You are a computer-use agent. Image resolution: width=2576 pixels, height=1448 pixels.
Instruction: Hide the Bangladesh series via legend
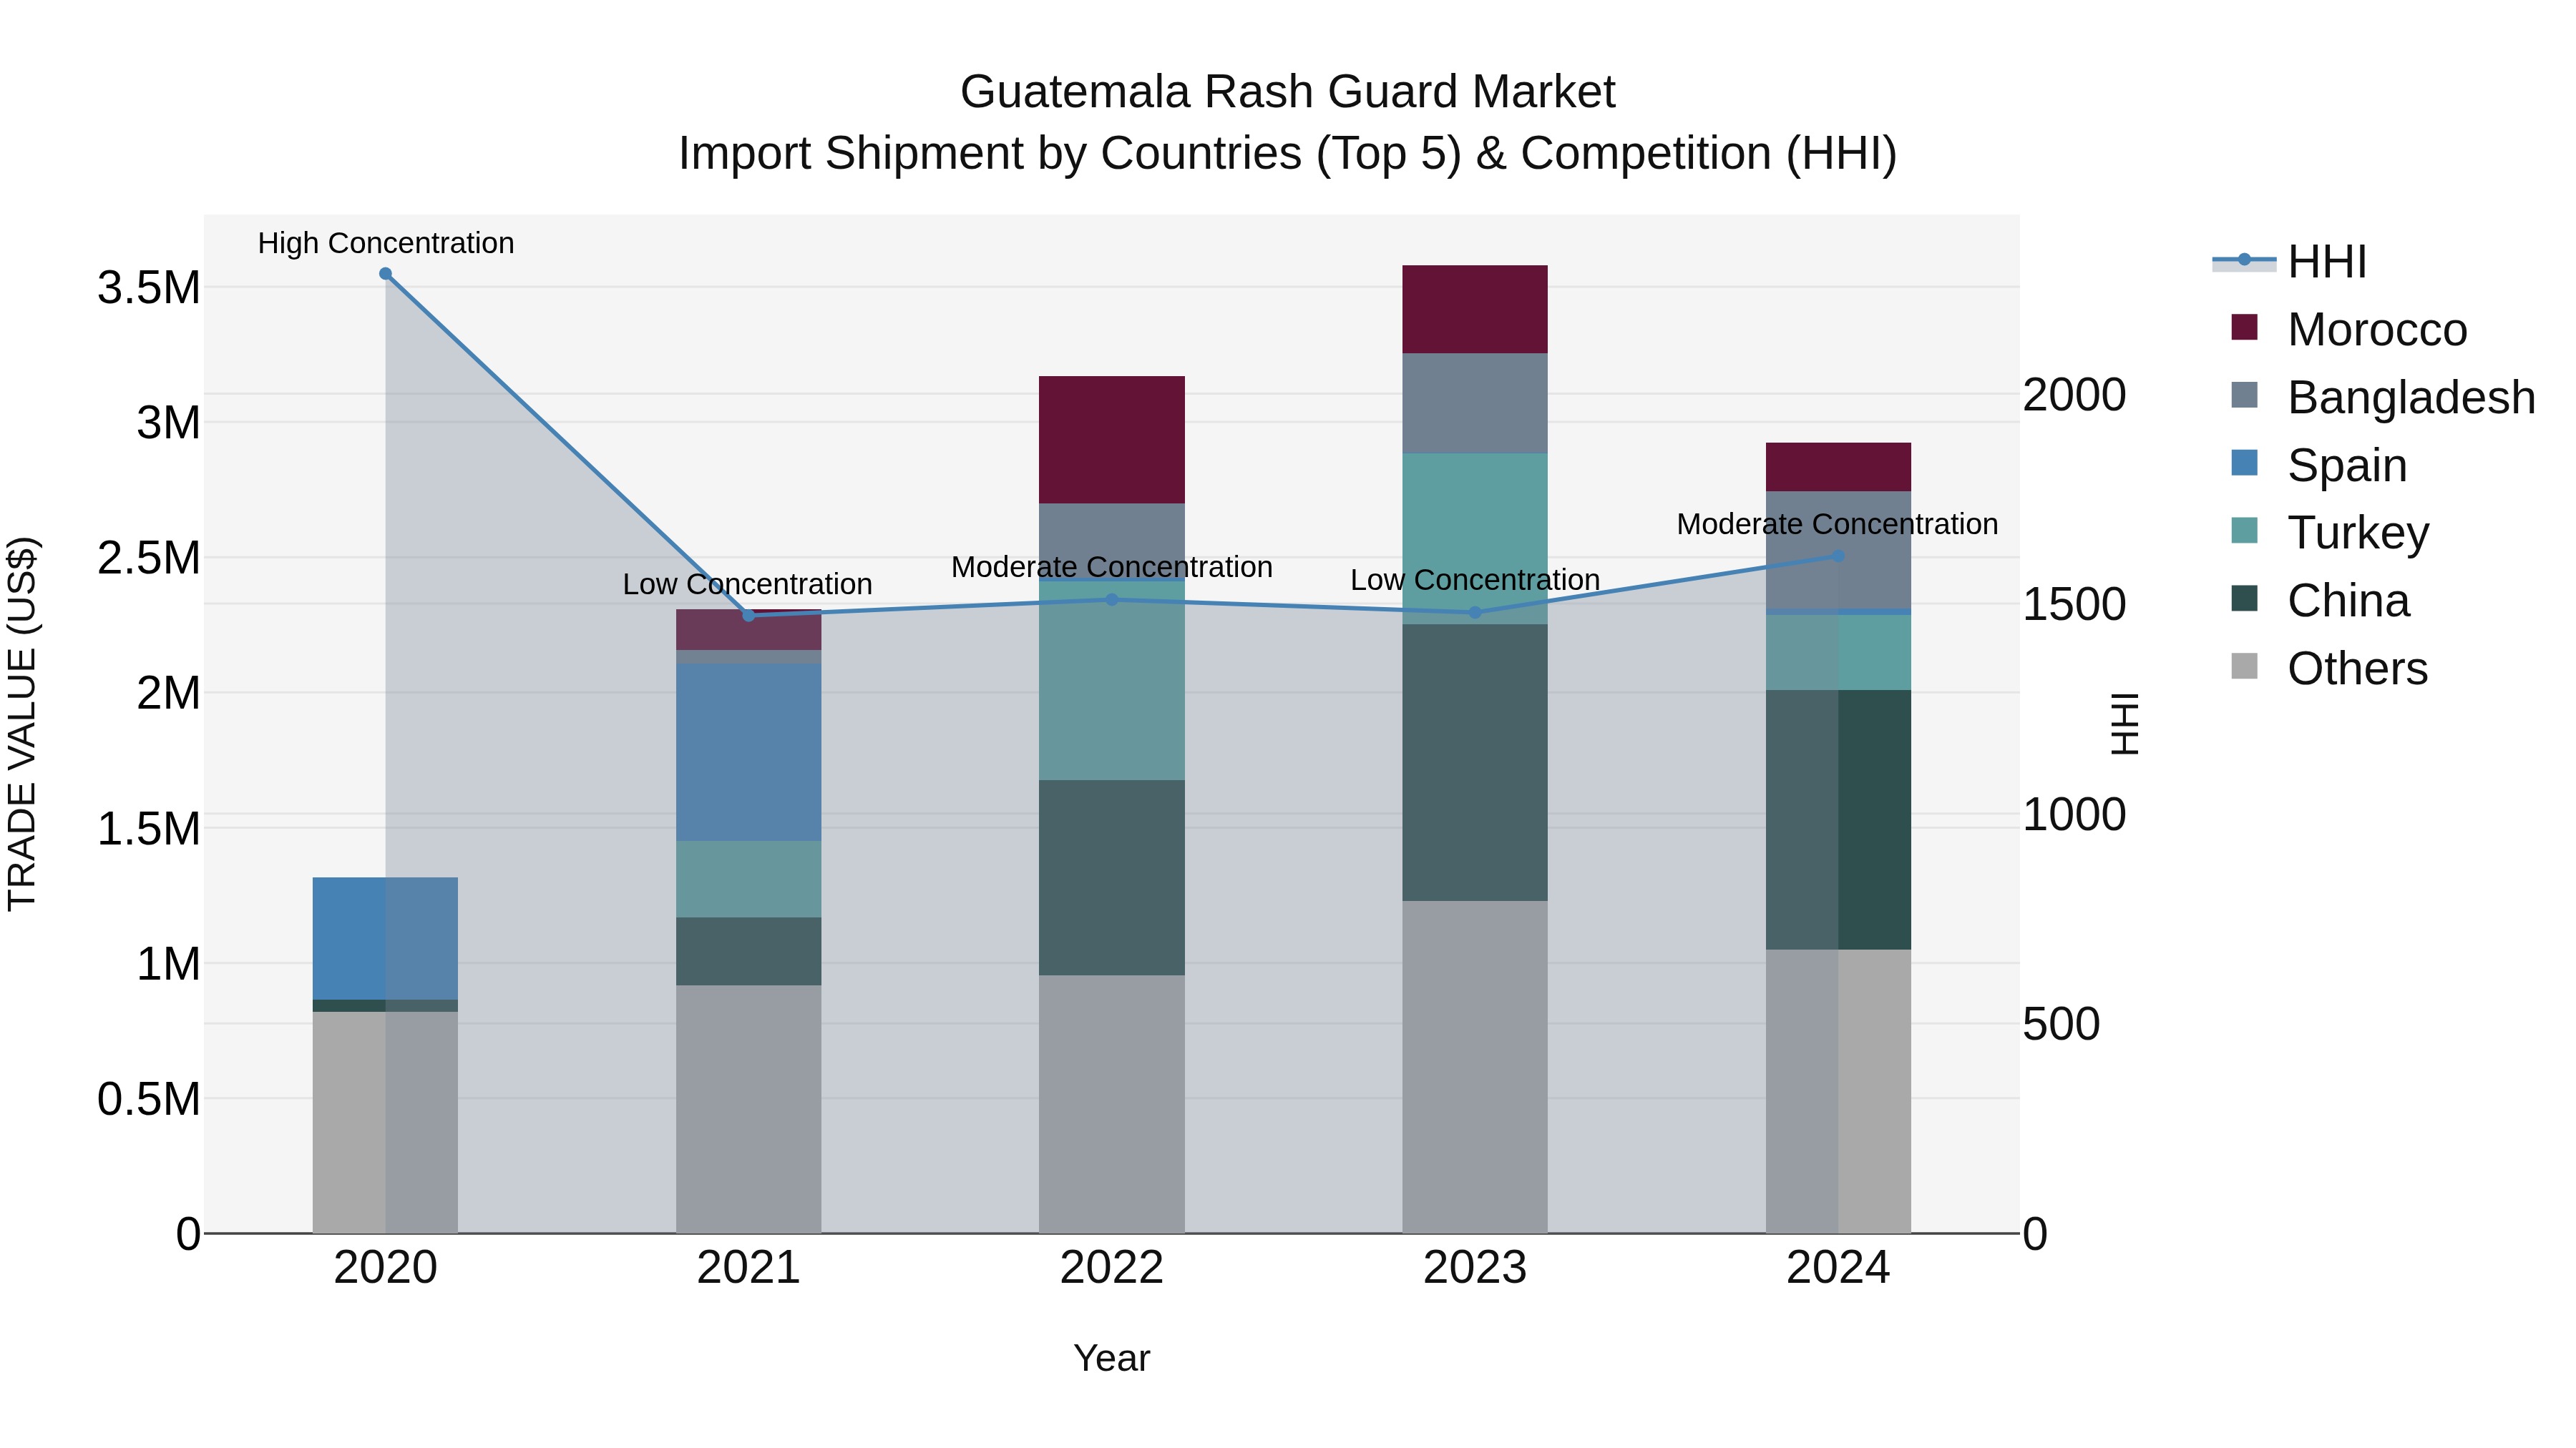pyautogui.click(x=2383, y=397)
